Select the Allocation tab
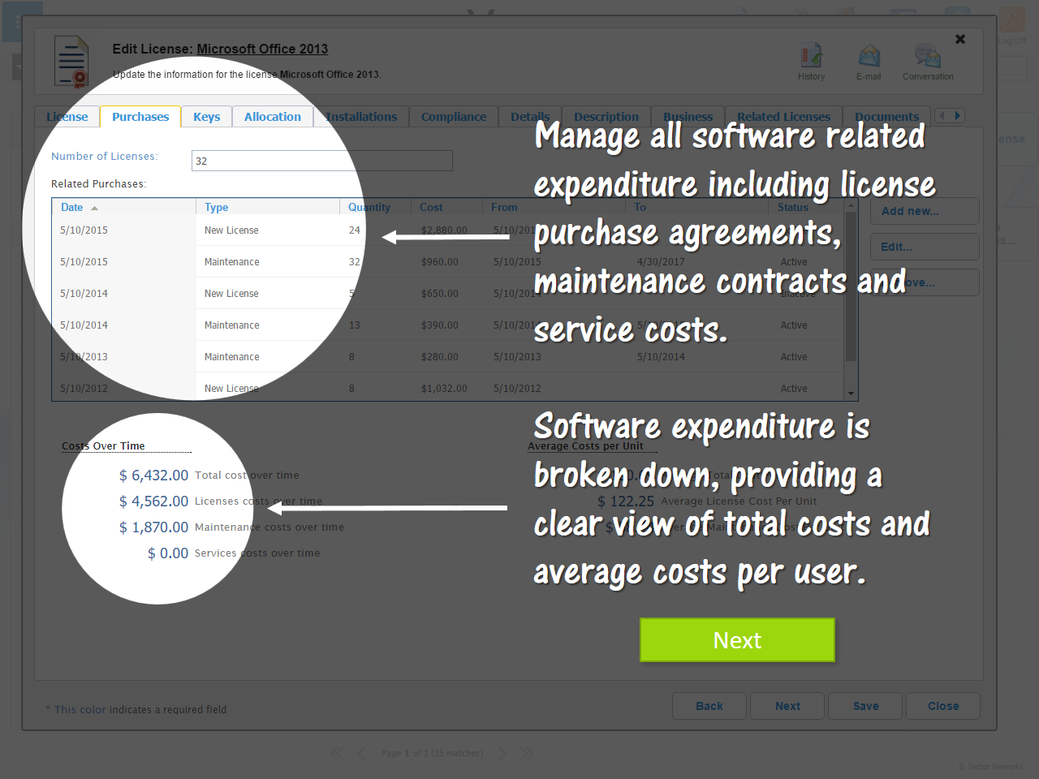 point(273,117)
